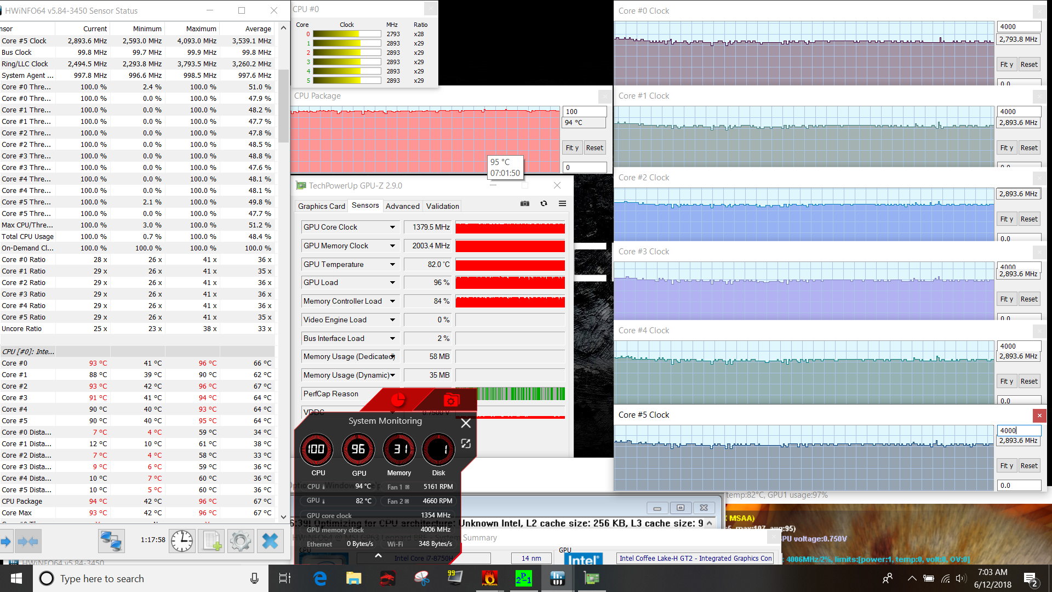The height and width of the screenshot is (592, 1052).
Task: Click the red folder gear icon
Action: click(x=450, y=401)
